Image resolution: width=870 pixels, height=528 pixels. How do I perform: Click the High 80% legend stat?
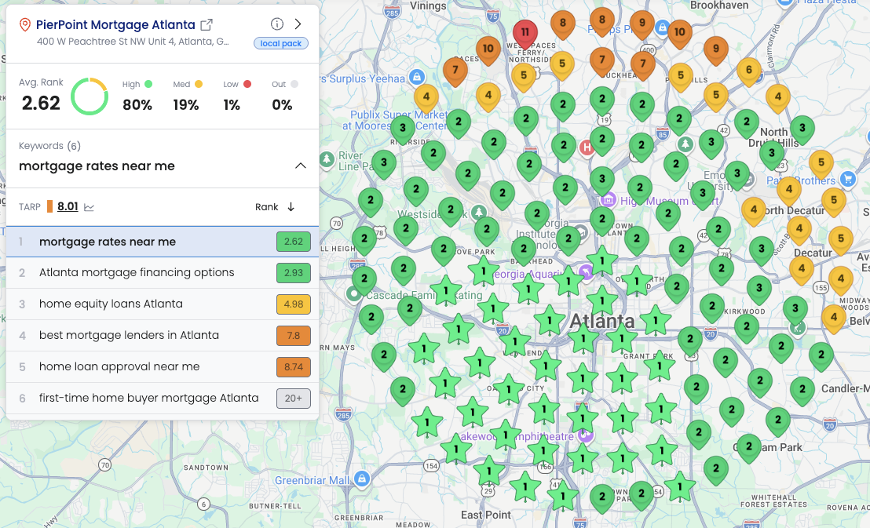point(137,96)
